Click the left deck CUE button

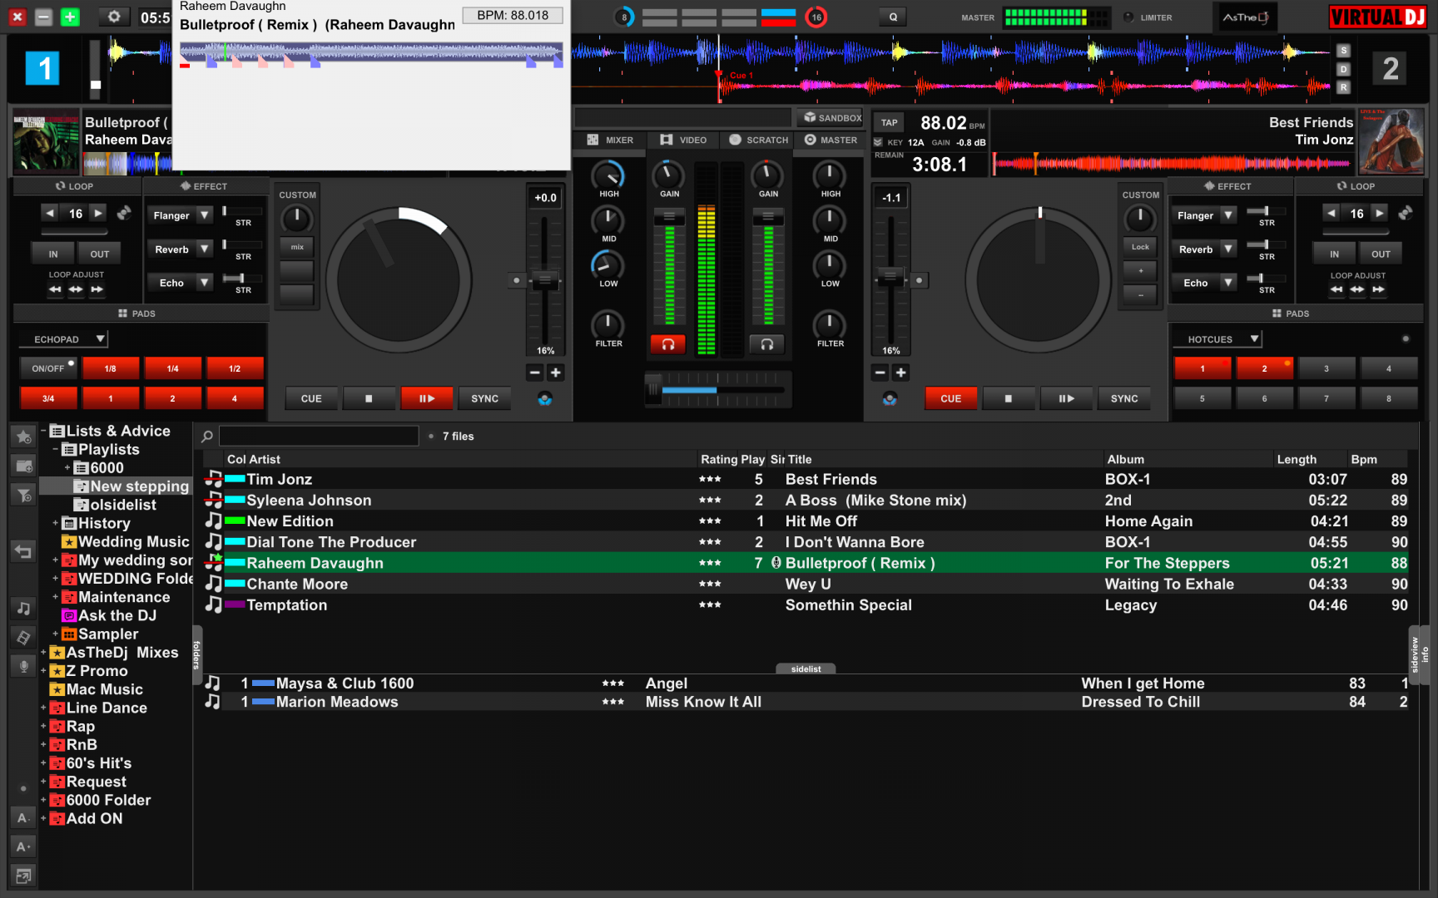[311, 399]
